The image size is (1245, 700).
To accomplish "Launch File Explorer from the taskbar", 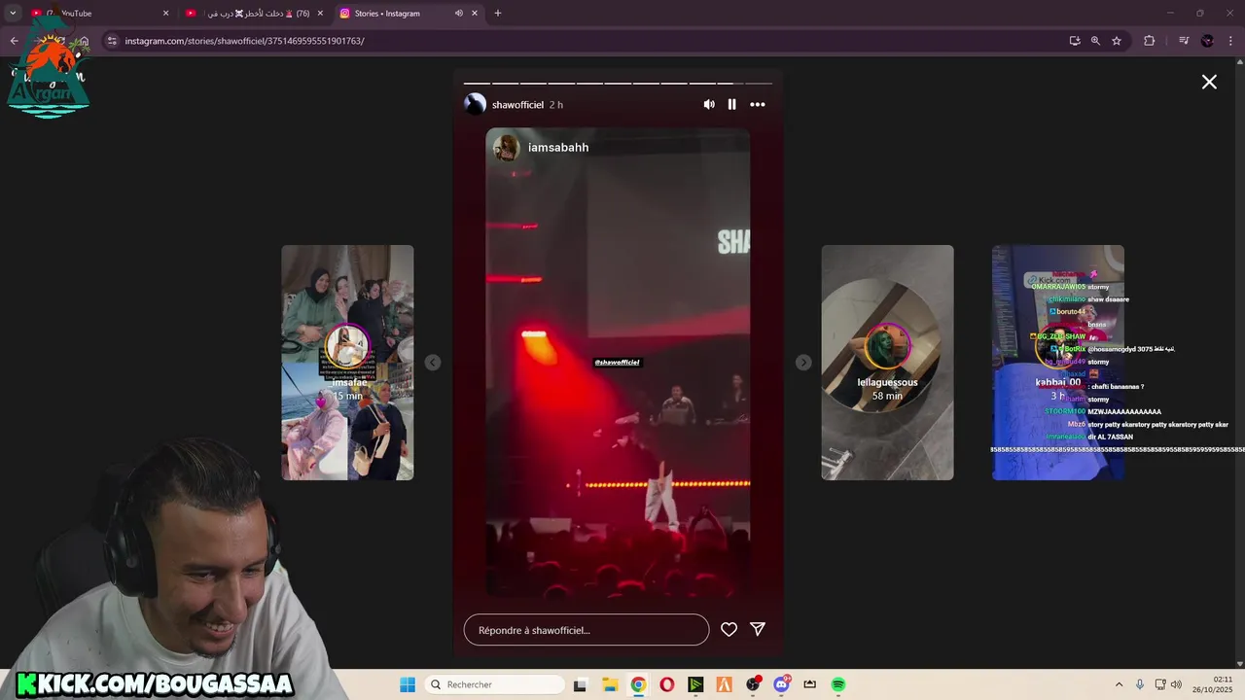I will 610,684.
